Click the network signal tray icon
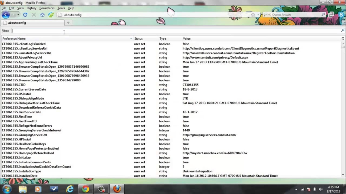Image resolution: width=346 pixels, height=194 pixels. click(302, 189)
